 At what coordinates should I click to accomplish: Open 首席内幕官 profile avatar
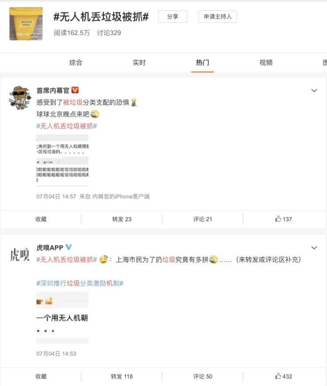tap(20, 98)
